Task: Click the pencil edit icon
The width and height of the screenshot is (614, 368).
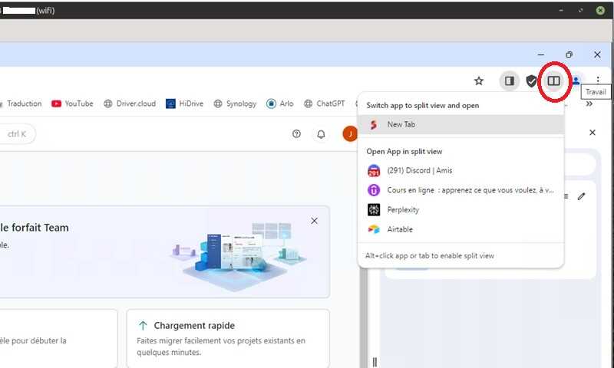Action: [x=582, y=196]
